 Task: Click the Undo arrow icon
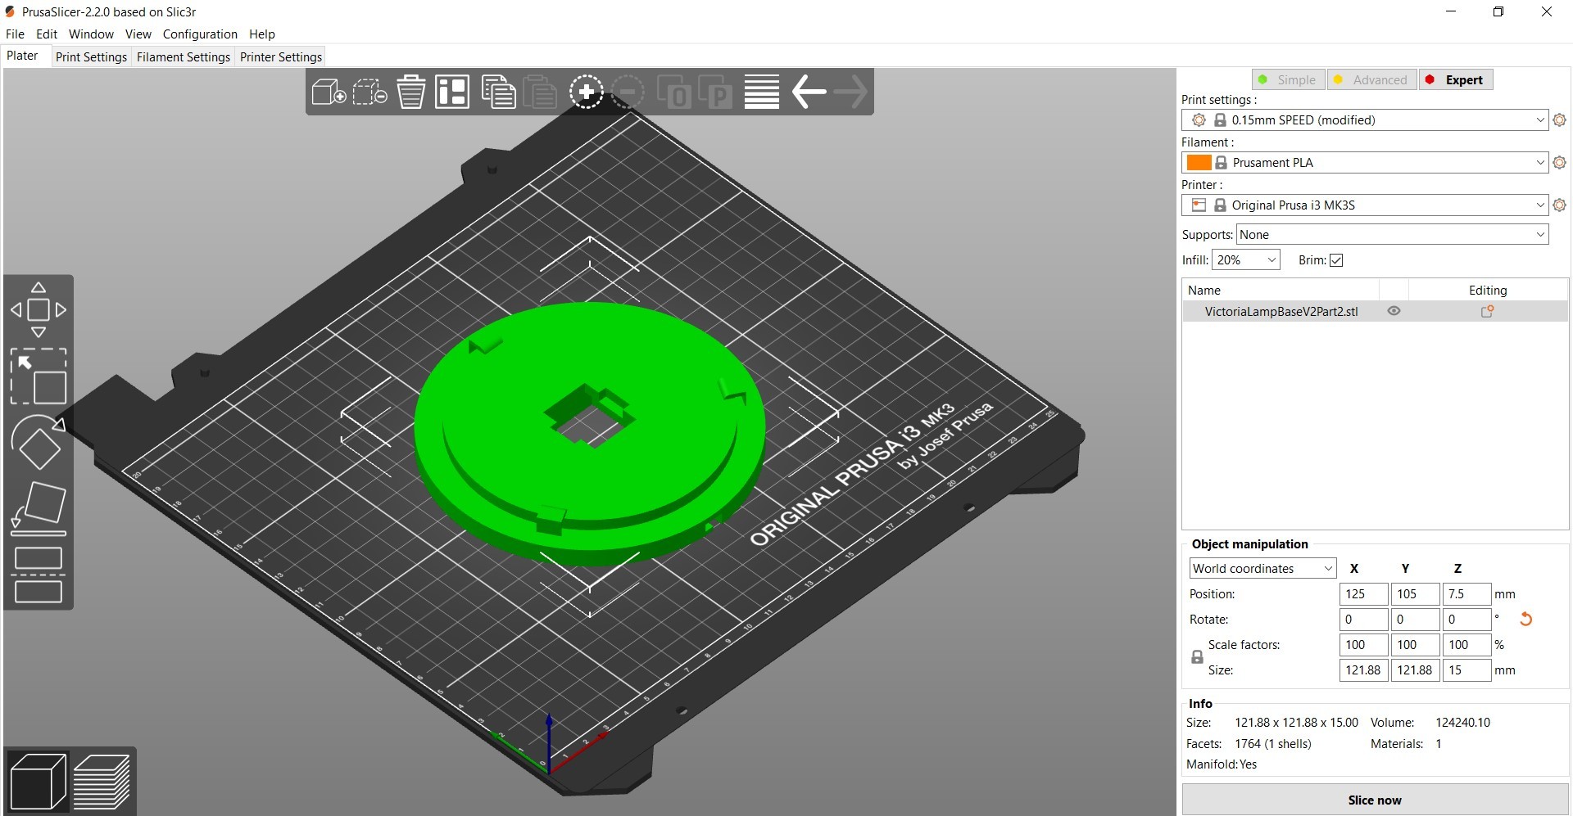[809, 92]
